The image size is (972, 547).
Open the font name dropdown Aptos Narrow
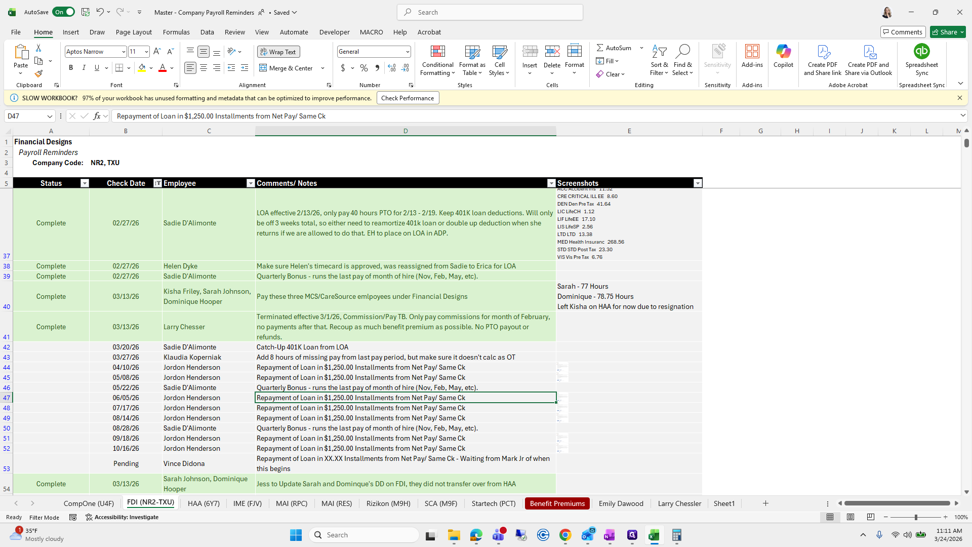tap(123, 52)
